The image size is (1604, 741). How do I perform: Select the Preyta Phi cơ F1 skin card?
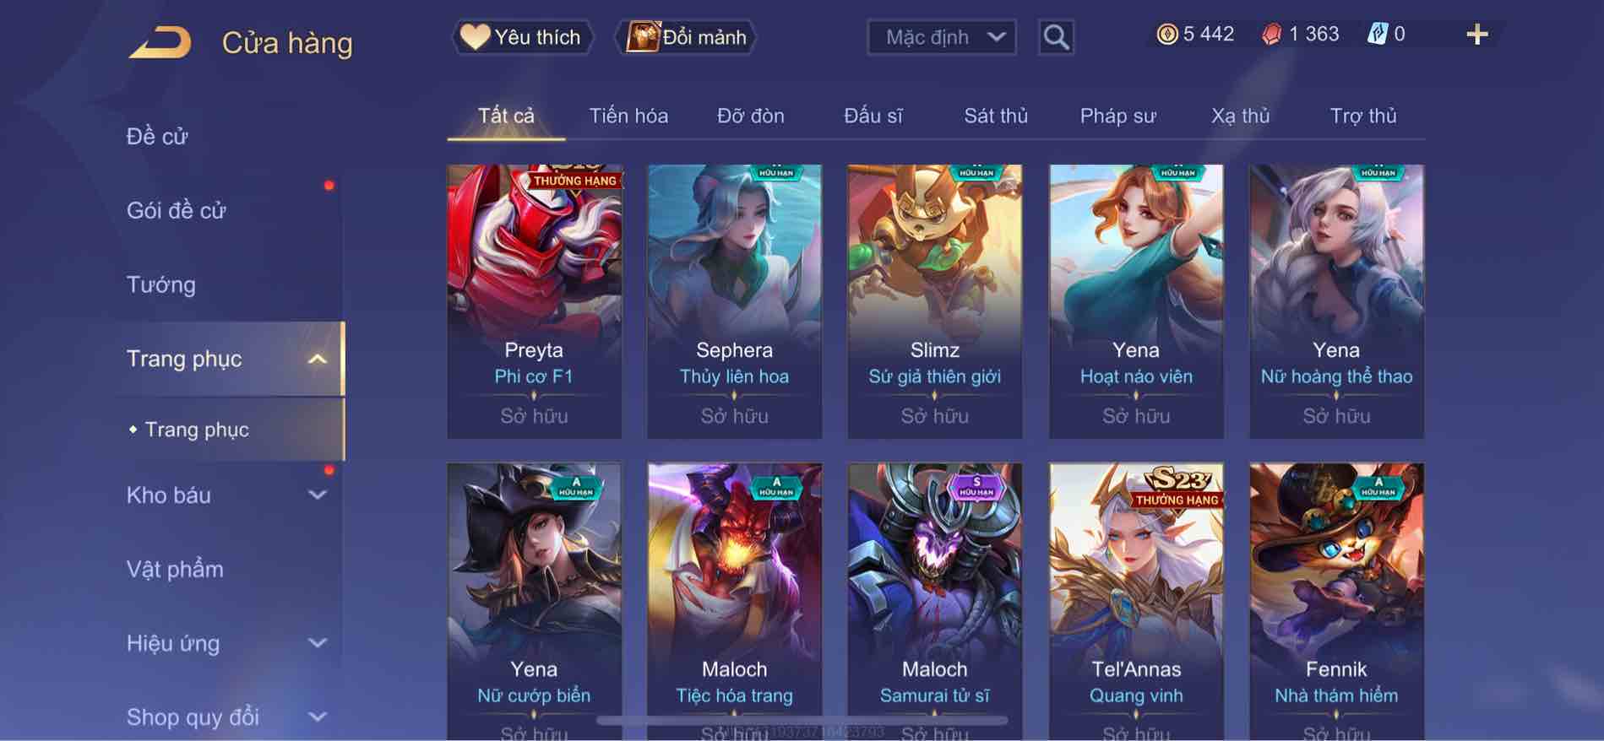pos(534,301)
